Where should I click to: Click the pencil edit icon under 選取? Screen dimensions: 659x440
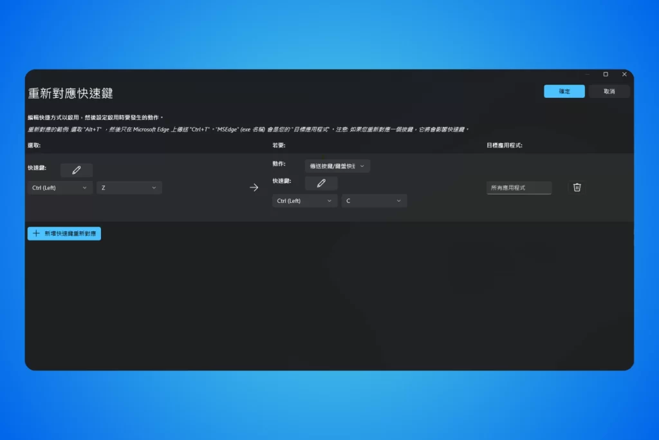[x=77, y=170]
